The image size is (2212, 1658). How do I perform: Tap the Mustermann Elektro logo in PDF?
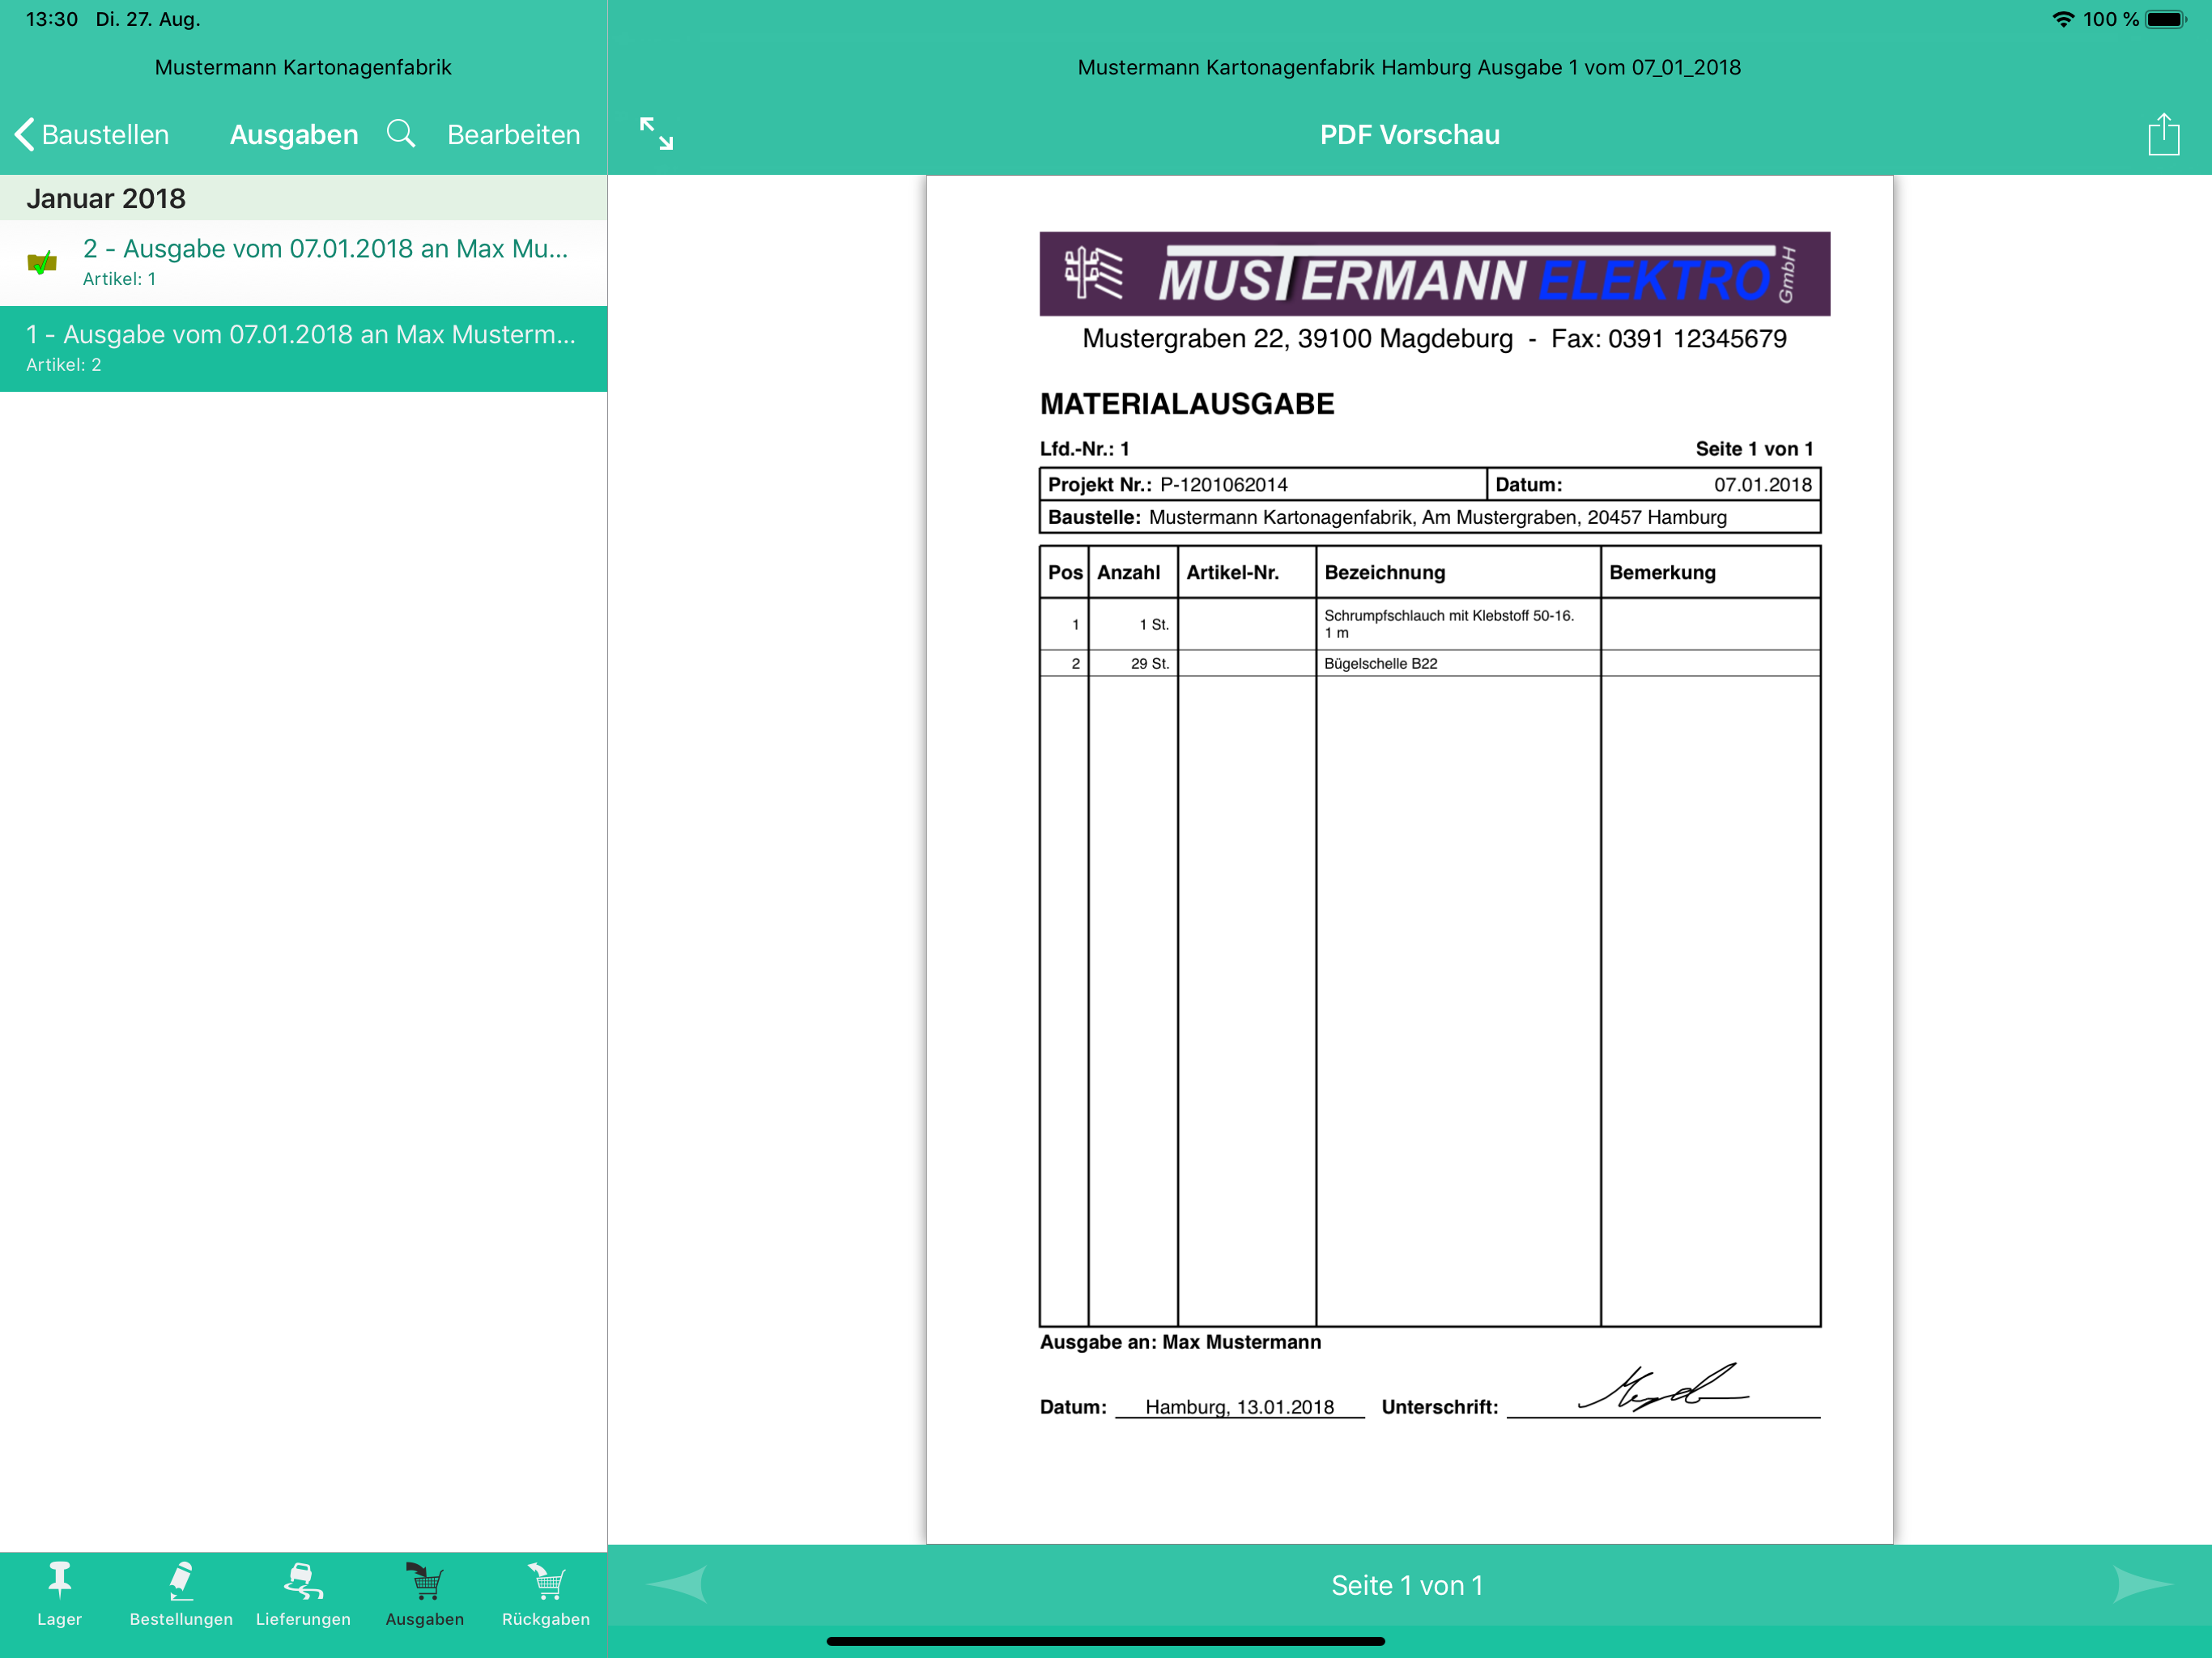click(x=1434, y=274)
